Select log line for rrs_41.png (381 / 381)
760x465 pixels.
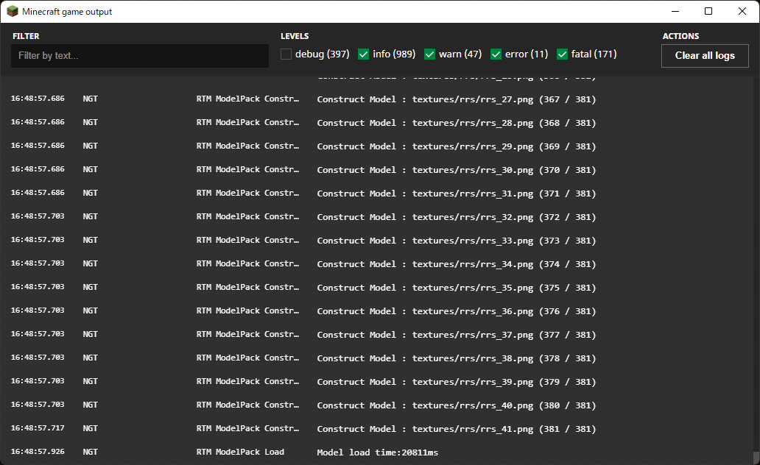tap(376, 429)
